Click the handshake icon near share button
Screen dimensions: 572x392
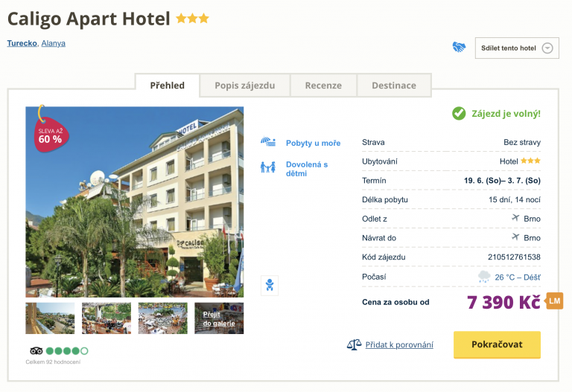(x=459, y=48)
